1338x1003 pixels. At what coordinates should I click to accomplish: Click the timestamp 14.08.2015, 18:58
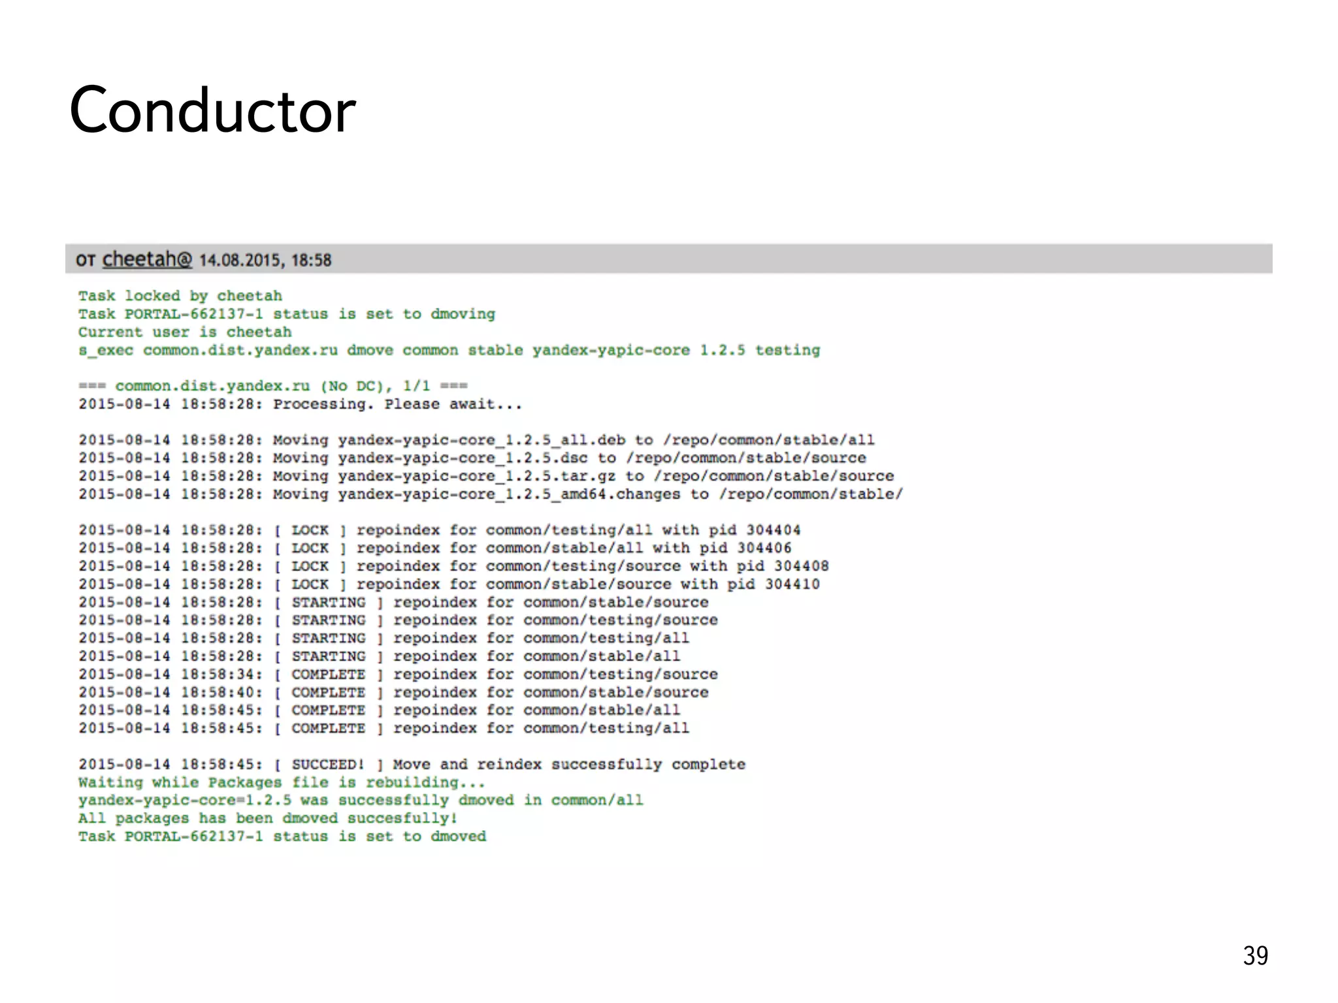click(x=265, y=261)
